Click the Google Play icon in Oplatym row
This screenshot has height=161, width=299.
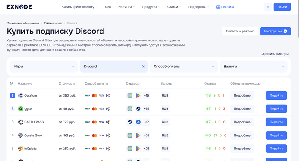138,95
